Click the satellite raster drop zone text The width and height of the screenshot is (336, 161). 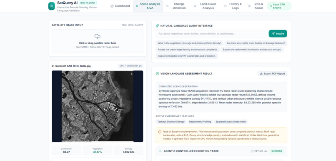click(x=98, y=43)
